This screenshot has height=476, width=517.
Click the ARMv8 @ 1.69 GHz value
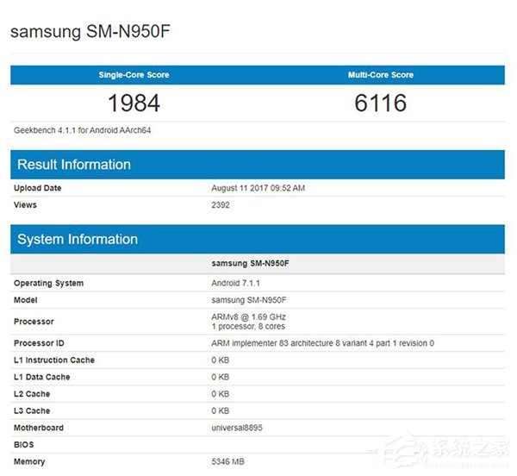pyautogui.click(x=248, y=317)
